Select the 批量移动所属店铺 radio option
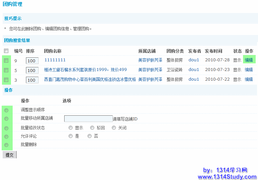The width and height of the screenshot is (258, 180). point(6,119)
